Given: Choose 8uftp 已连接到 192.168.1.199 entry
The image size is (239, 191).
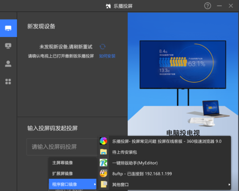Looking at the screenshot, I should pyautogui.click(x=165, y=174).
